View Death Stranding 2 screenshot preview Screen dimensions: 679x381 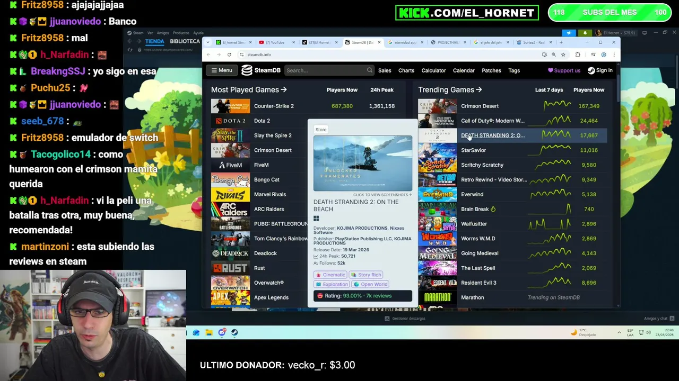pos(362,164)
